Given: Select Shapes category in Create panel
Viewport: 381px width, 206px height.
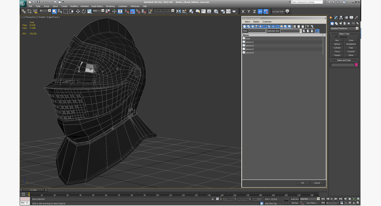Looking at the screenshot, I should click(x=336, y=23).
